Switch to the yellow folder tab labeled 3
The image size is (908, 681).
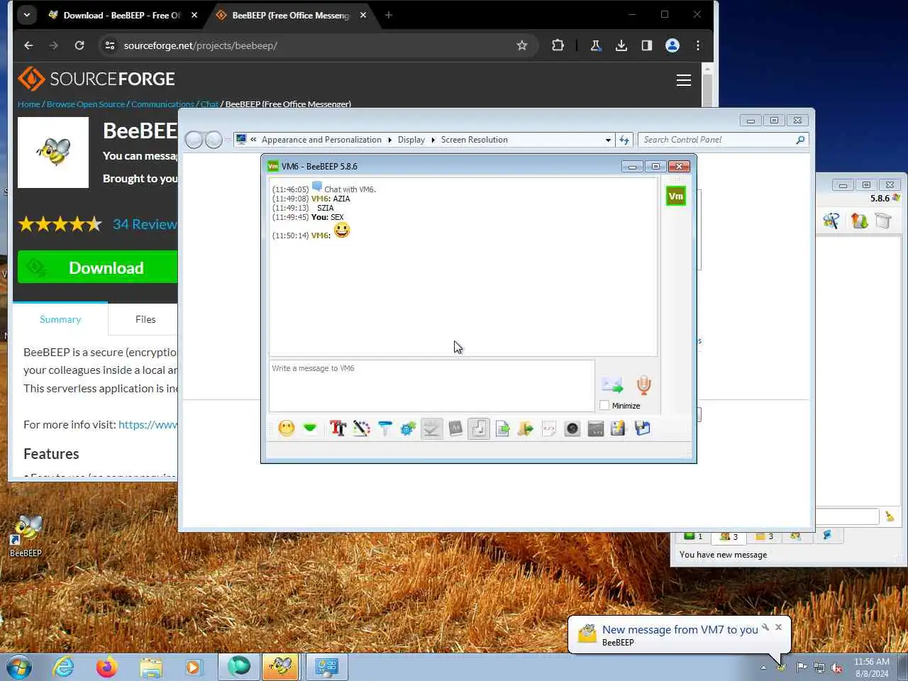(x=764, y=536)
